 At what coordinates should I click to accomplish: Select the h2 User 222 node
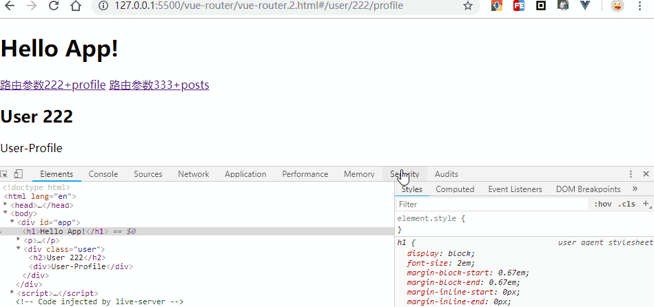coord(67,258)
